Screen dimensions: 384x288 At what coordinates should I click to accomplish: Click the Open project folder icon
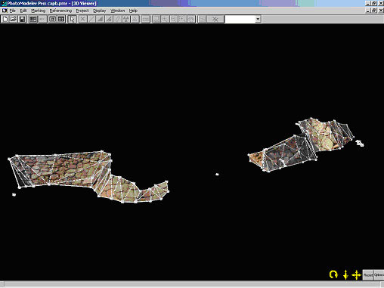click(14, 19)
